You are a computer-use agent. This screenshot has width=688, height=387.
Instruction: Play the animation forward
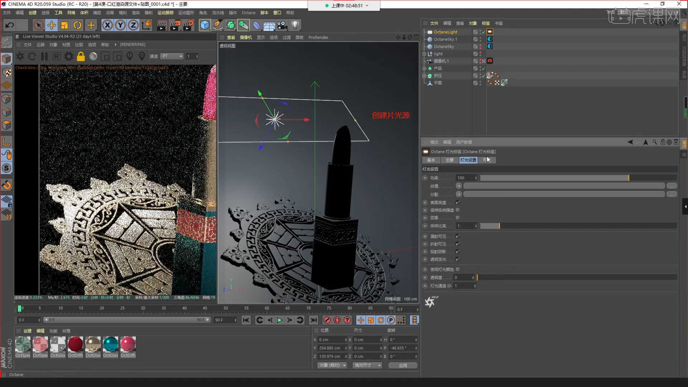pos(279,320)
